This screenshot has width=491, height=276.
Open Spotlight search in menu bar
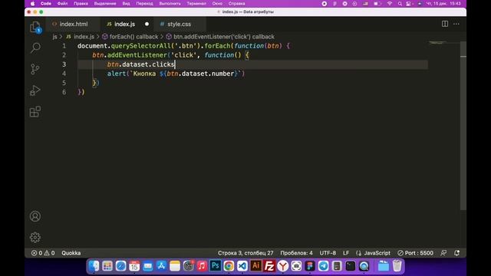[400, 3]
